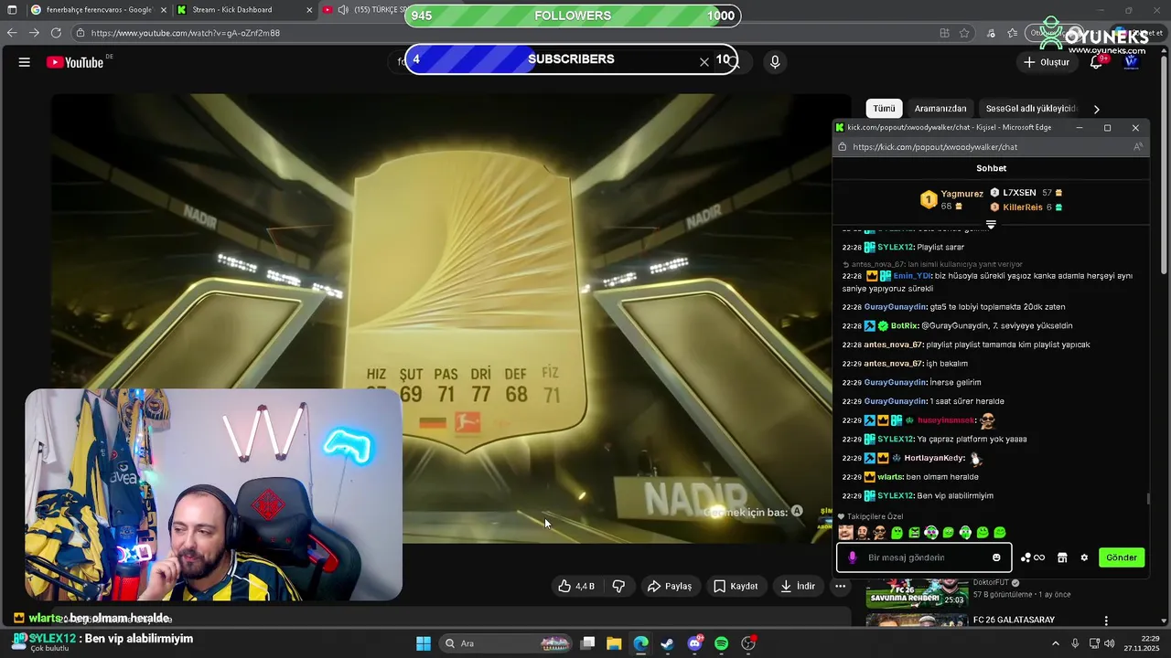The height and width of the screenshot is (658, 1171).
Task: Click wlarts username in chat
Action: click(890, 477)
